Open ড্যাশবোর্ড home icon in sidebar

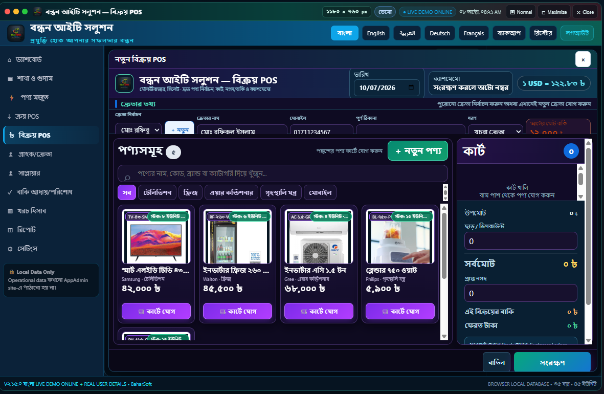click(10, 60)
